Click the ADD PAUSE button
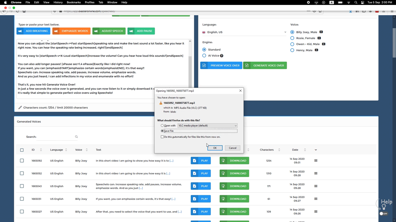Viewport: 396px width, 222px height. [141, 31]
